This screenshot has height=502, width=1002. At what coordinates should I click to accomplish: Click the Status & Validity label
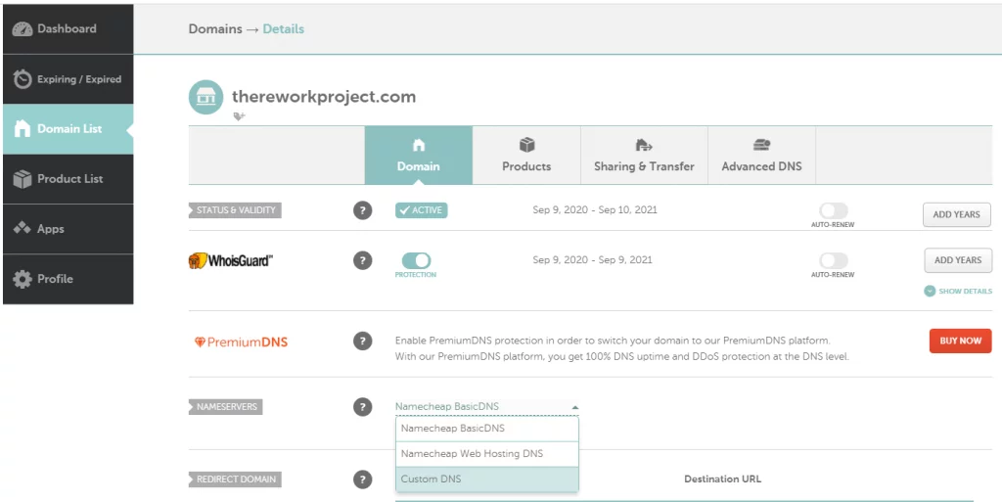tap(235, 210)
